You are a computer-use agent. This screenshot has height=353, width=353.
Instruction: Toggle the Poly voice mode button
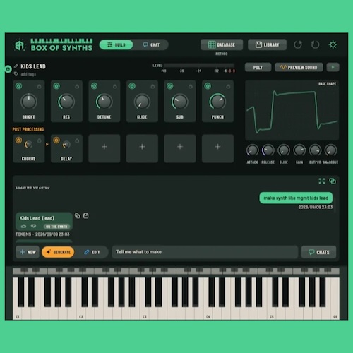(x=258, y=68)
